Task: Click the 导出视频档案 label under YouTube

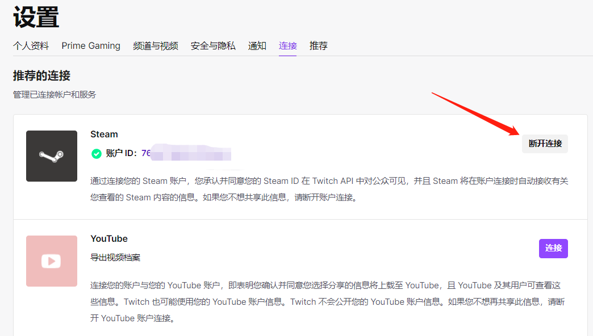Action: (x=115, y=258)
